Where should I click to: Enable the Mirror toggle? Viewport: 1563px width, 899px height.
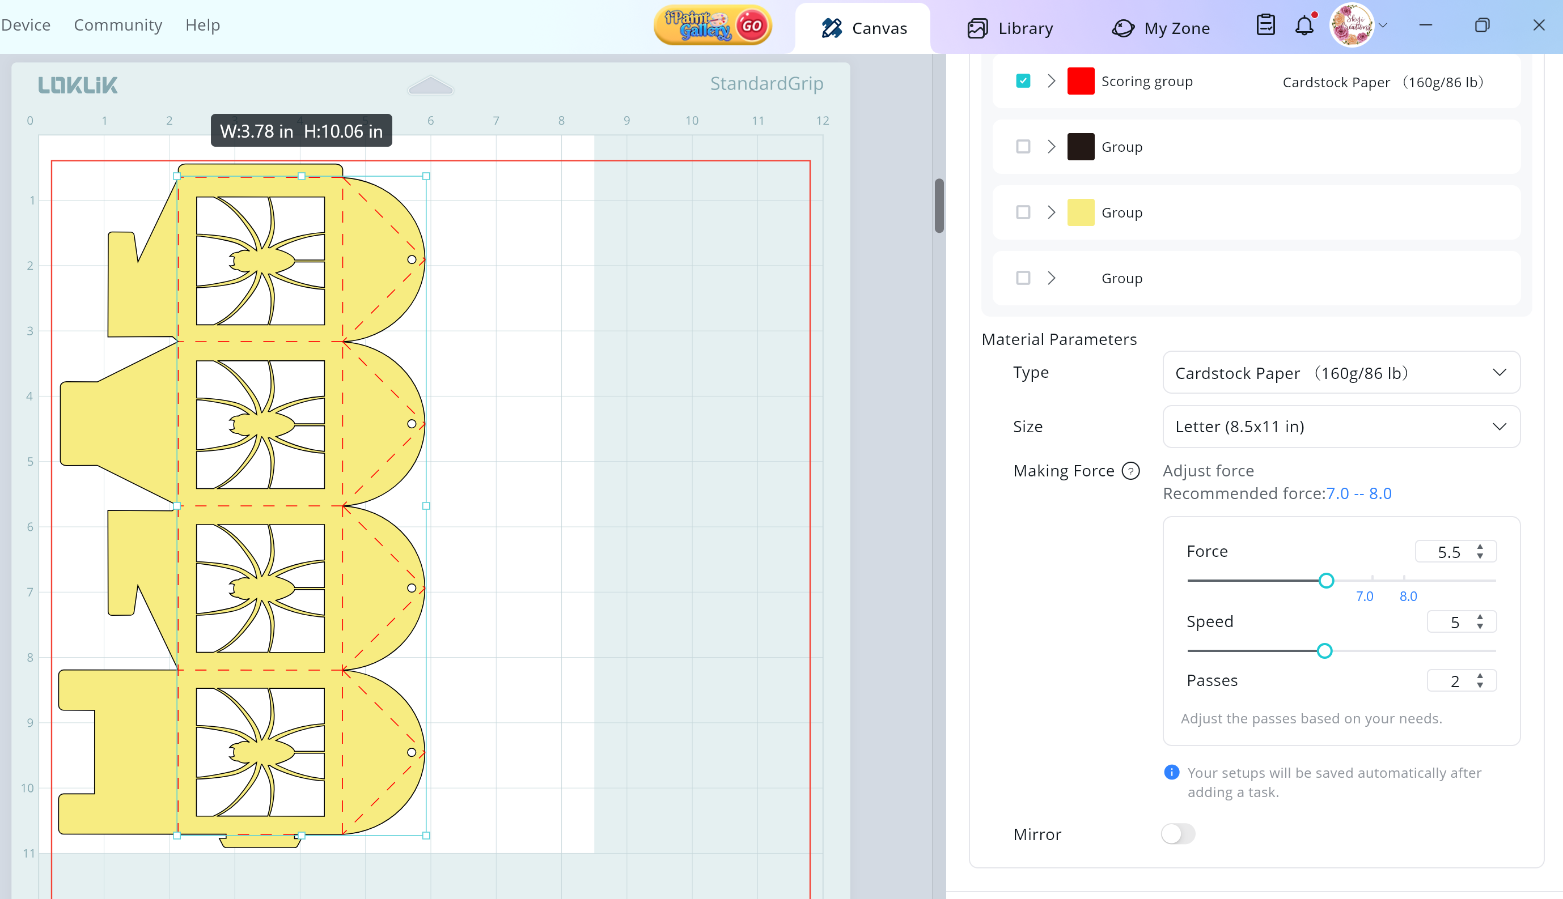1177,834
